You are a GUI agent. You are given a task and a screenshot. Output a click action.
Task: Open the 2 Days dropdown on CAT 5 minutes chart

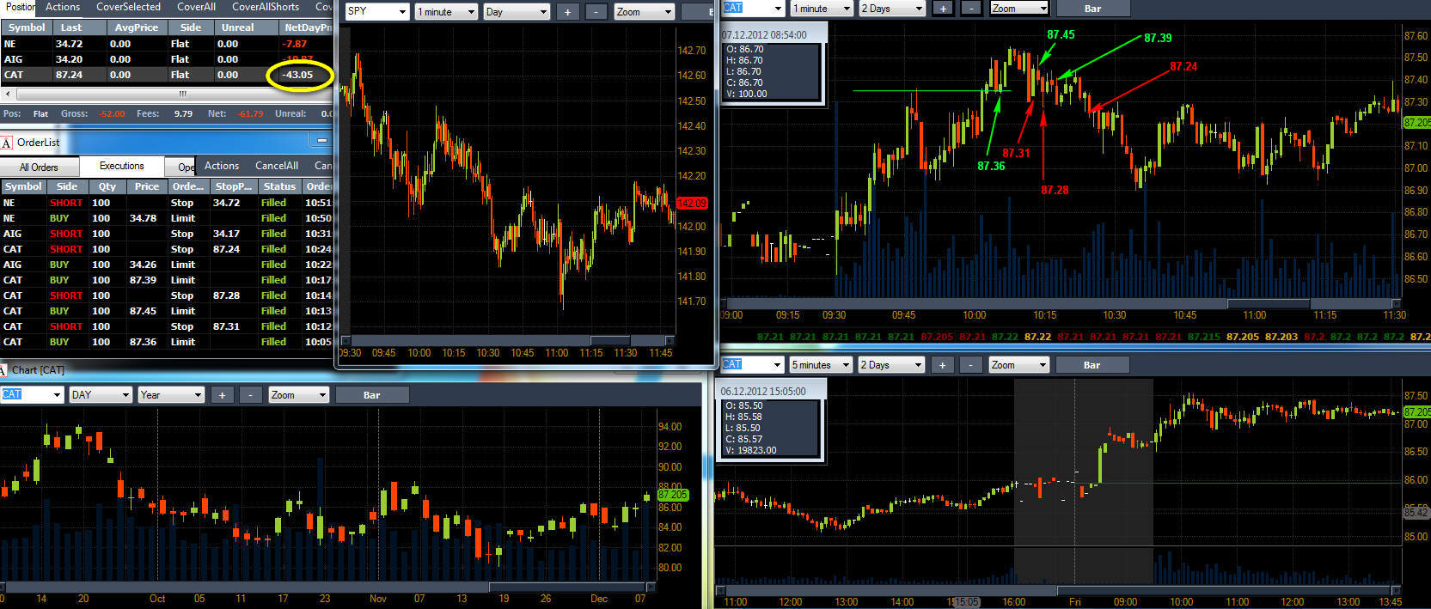point(892,365)
